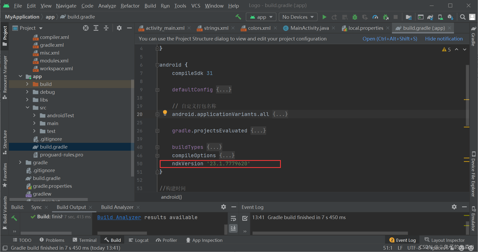478x252 pixels.
Task: Open Project panel settings gear
Action: (119, 28)
